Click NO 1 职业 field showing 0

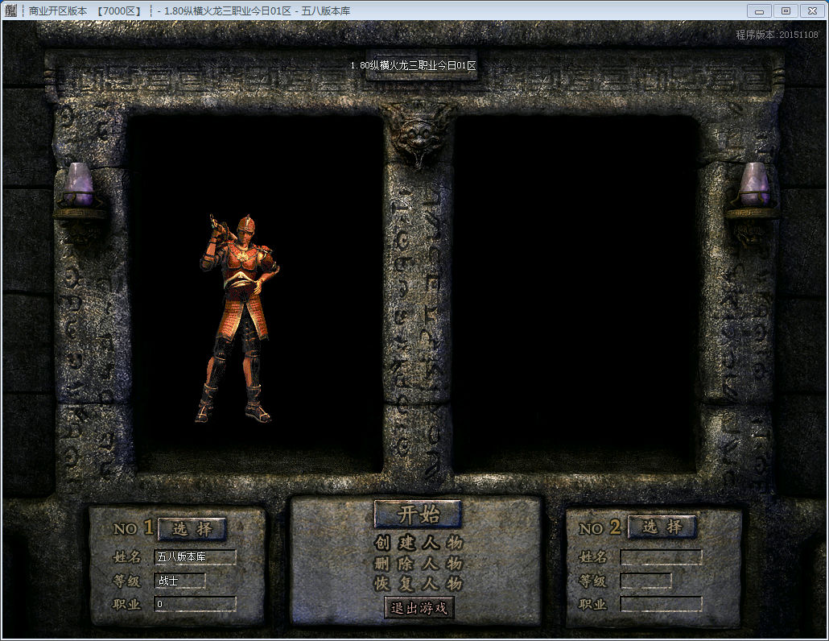click(195, 604)
